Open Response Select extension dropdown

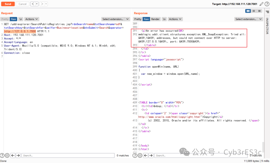click(248, 19)
